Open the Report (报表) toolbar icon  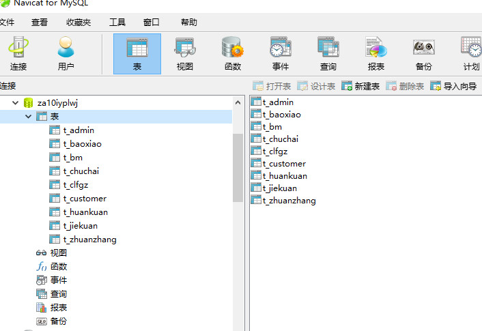click(376, 54)
